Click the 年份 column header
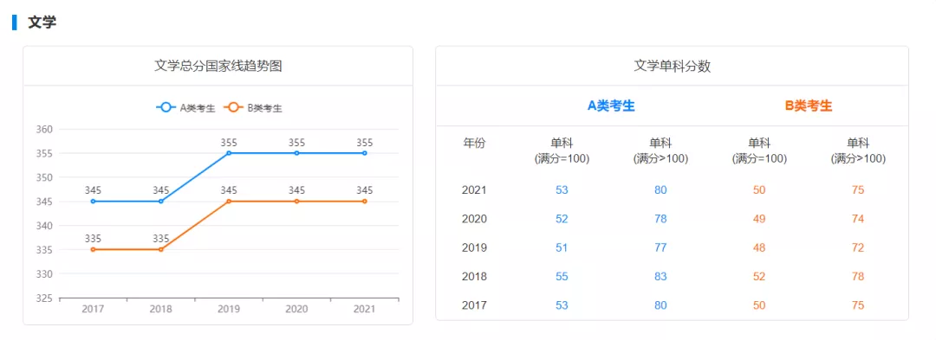The width and height of the screenshot is (936, 340). tap(475, 143)
